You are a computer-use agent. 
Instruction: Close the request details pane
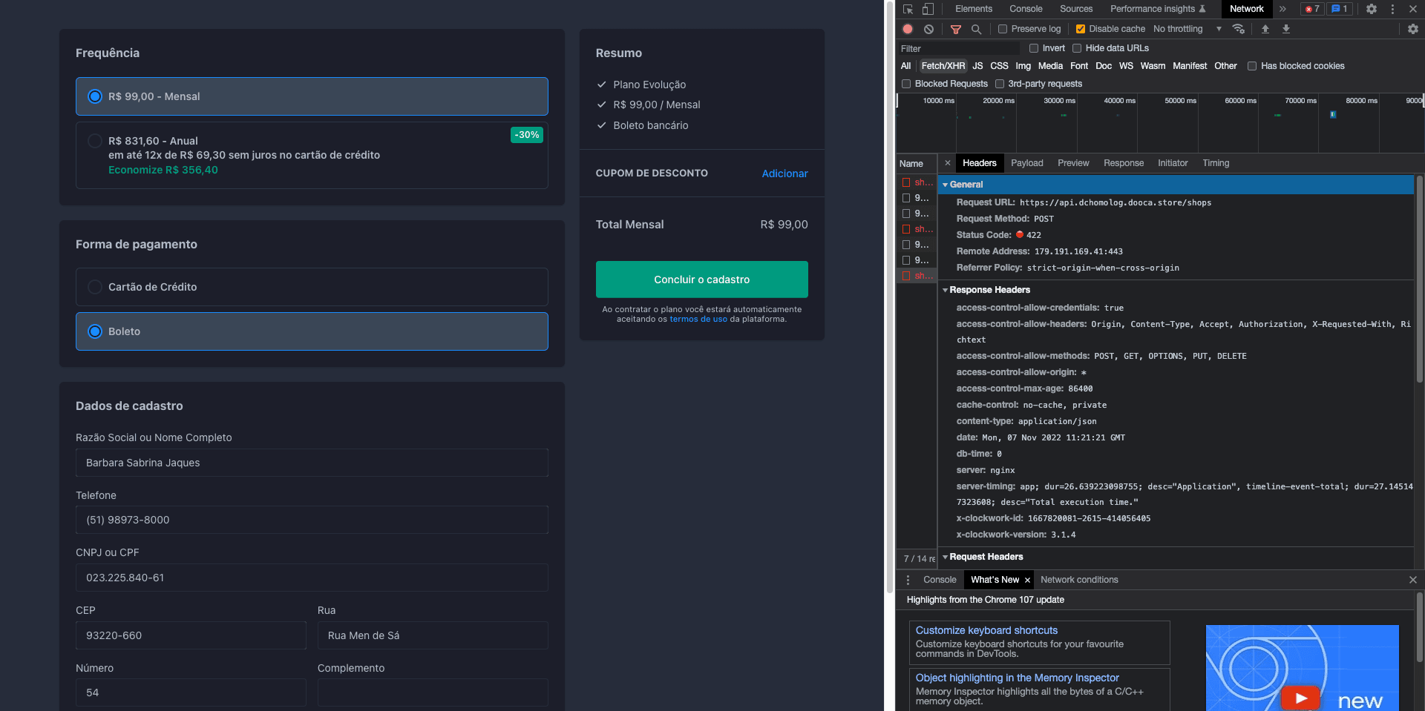pos(948,163)
